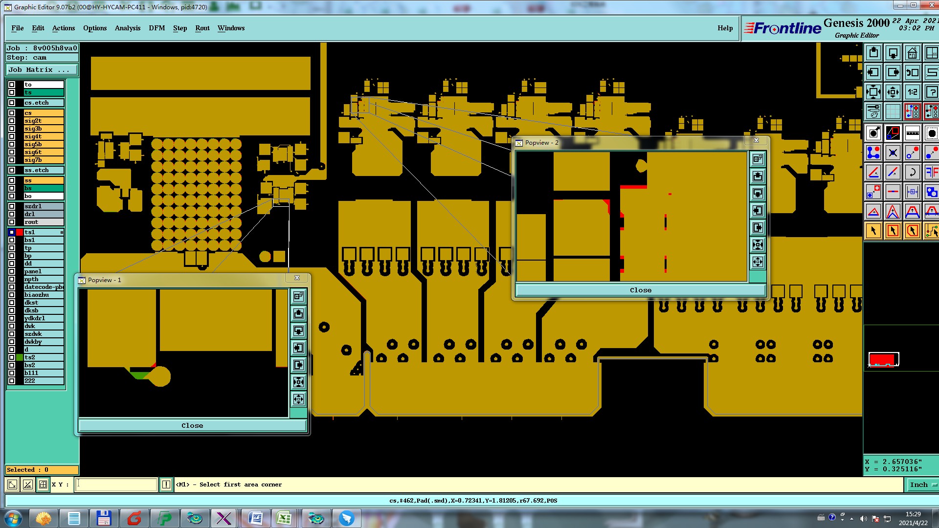Enable the panel layer checkbox
Screen dimensions: 939x528
click(x=12, y=271)
